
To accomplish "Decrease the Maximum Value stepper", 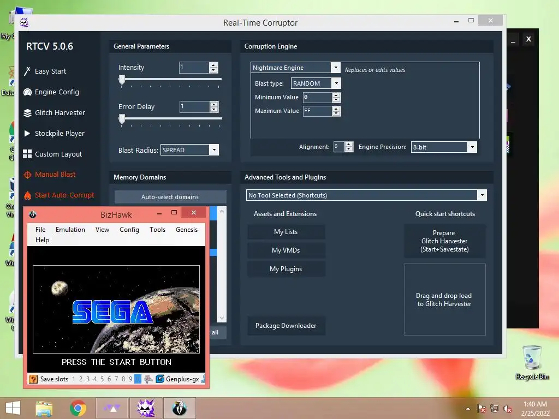I will pos(336,113).
